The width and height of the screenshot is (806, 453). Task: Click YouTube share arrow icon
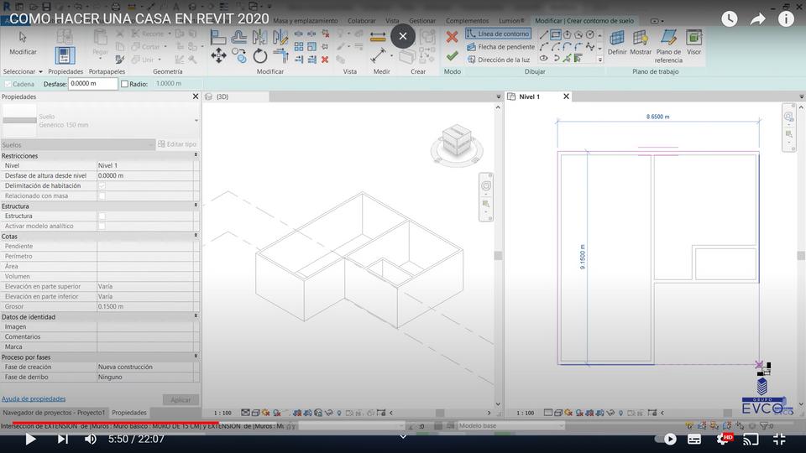click(x=757, y=19)
